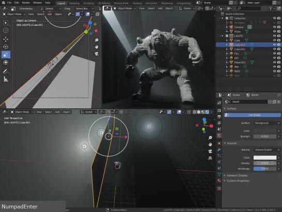Select the active Scale tool
The height and width of the screenshot is (212, 282).
(6, 54)
